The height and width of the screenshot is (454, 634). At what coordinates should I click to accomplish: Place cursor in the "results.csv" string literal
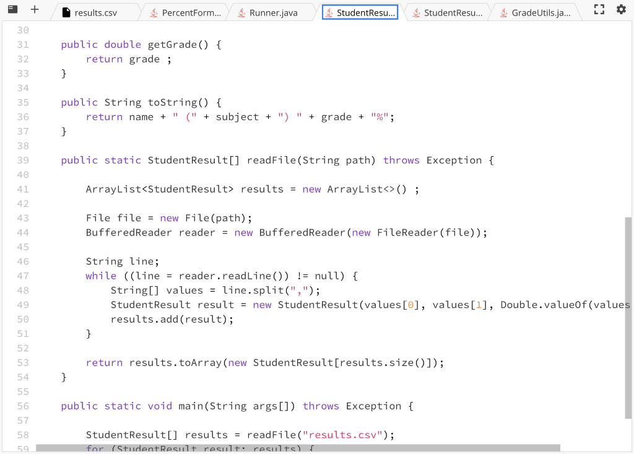tap(341, 434)
